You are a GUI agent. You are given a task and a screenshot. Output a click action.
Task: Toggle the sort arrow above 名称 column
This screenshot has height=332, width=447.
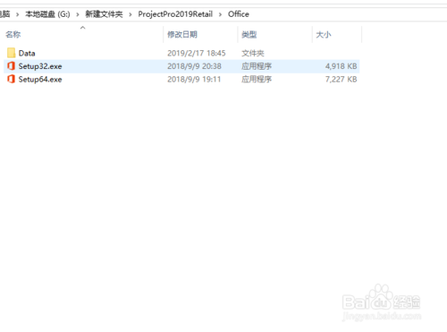coord(83,28)
